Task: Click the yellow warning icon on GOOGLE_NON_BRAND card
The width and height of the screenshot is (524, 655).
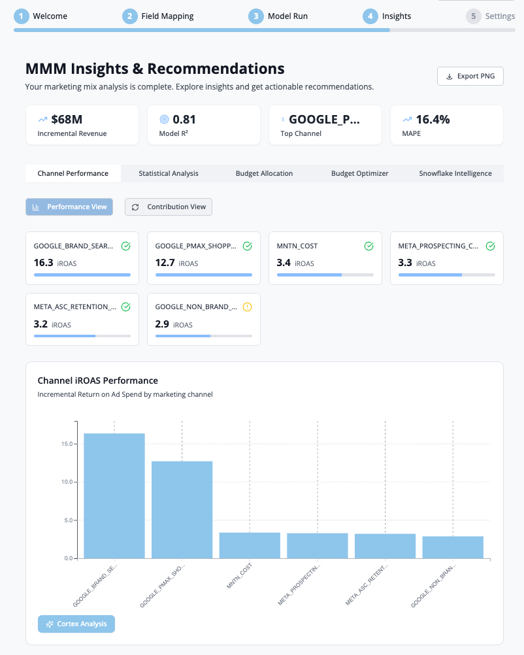Action: click(247, 307)
